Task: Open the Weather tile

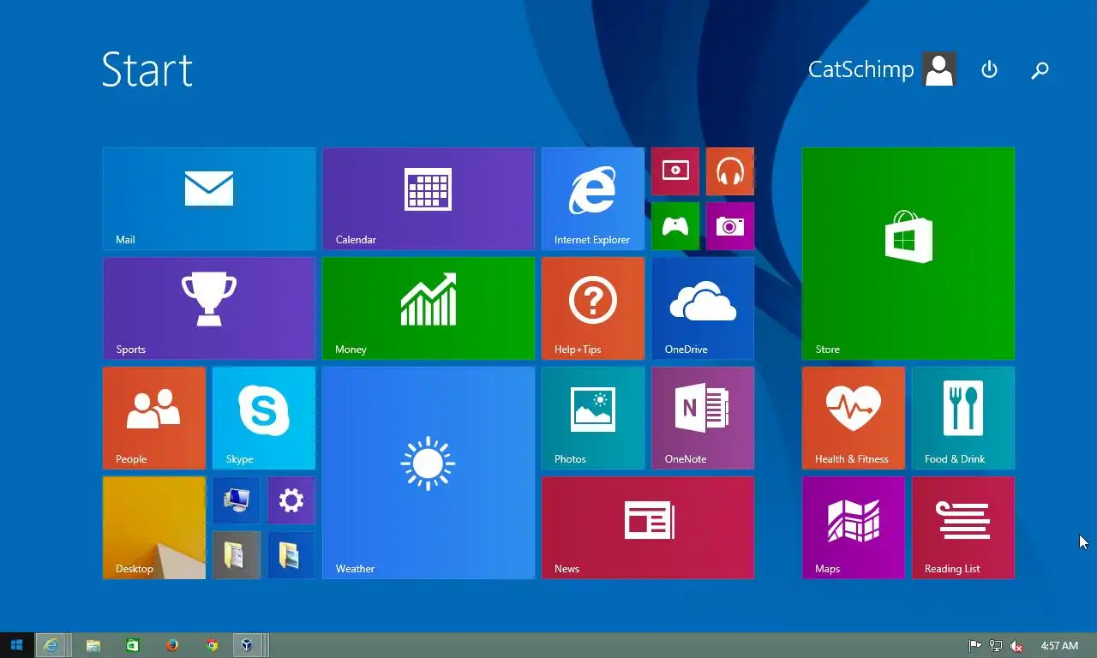Action: coord(429,473)
